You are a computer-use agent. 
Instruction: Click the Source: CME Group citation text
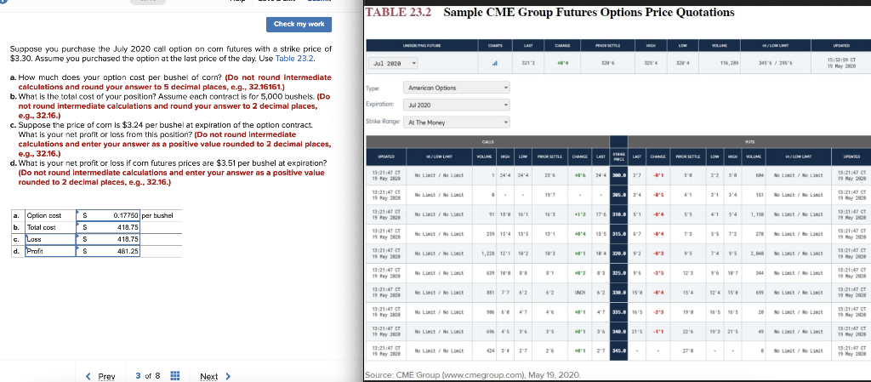473,375
